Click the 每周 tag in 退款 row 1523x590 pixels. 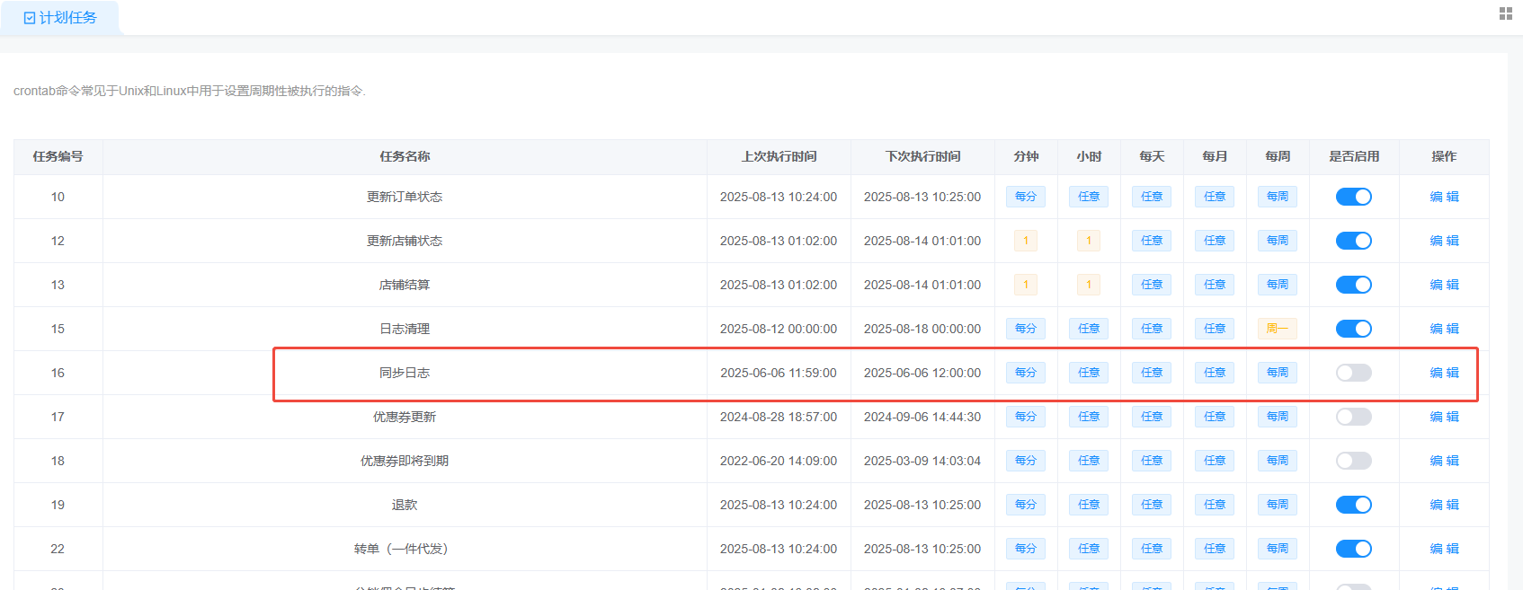point(1277,505)
